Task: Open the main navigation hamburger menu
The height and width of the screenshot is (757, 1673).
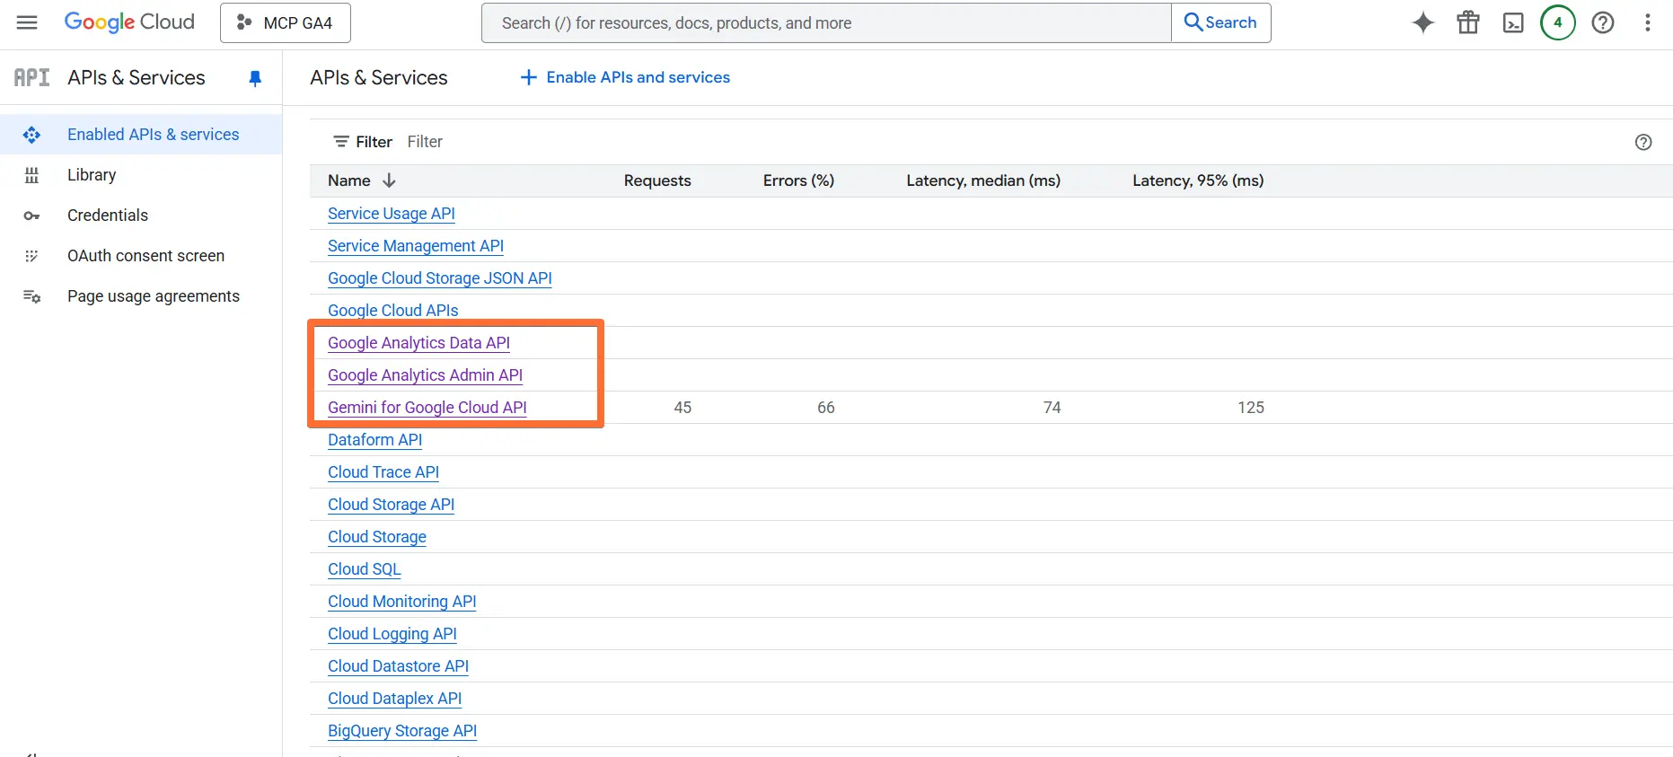Action: pyautogui.click(x=27, y=22)
